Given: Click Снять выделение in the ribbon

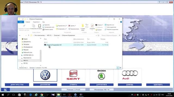Looking at the screenshot, I should pyautogui.click(x=110, y=27).
